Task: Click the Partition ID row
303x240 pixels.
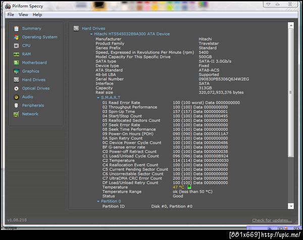Action: pos(147,206)
